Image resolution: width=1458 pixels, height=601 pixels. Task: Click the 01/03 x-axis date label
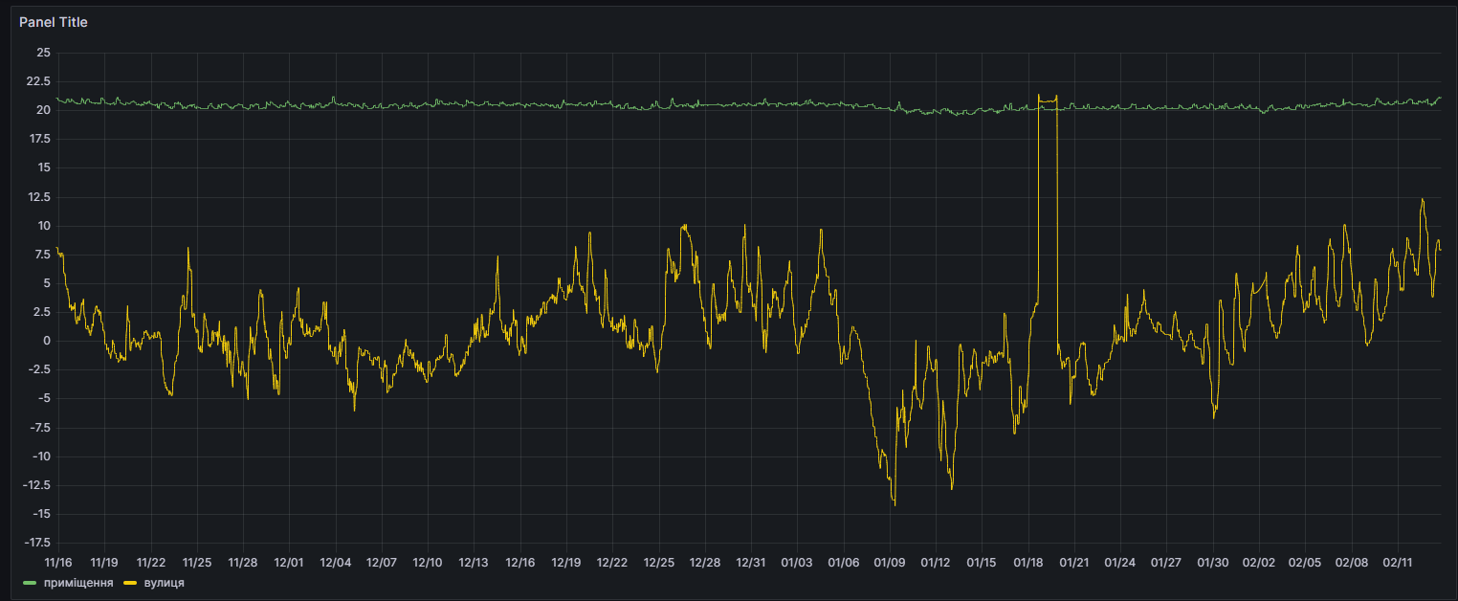tap(797, 563)
